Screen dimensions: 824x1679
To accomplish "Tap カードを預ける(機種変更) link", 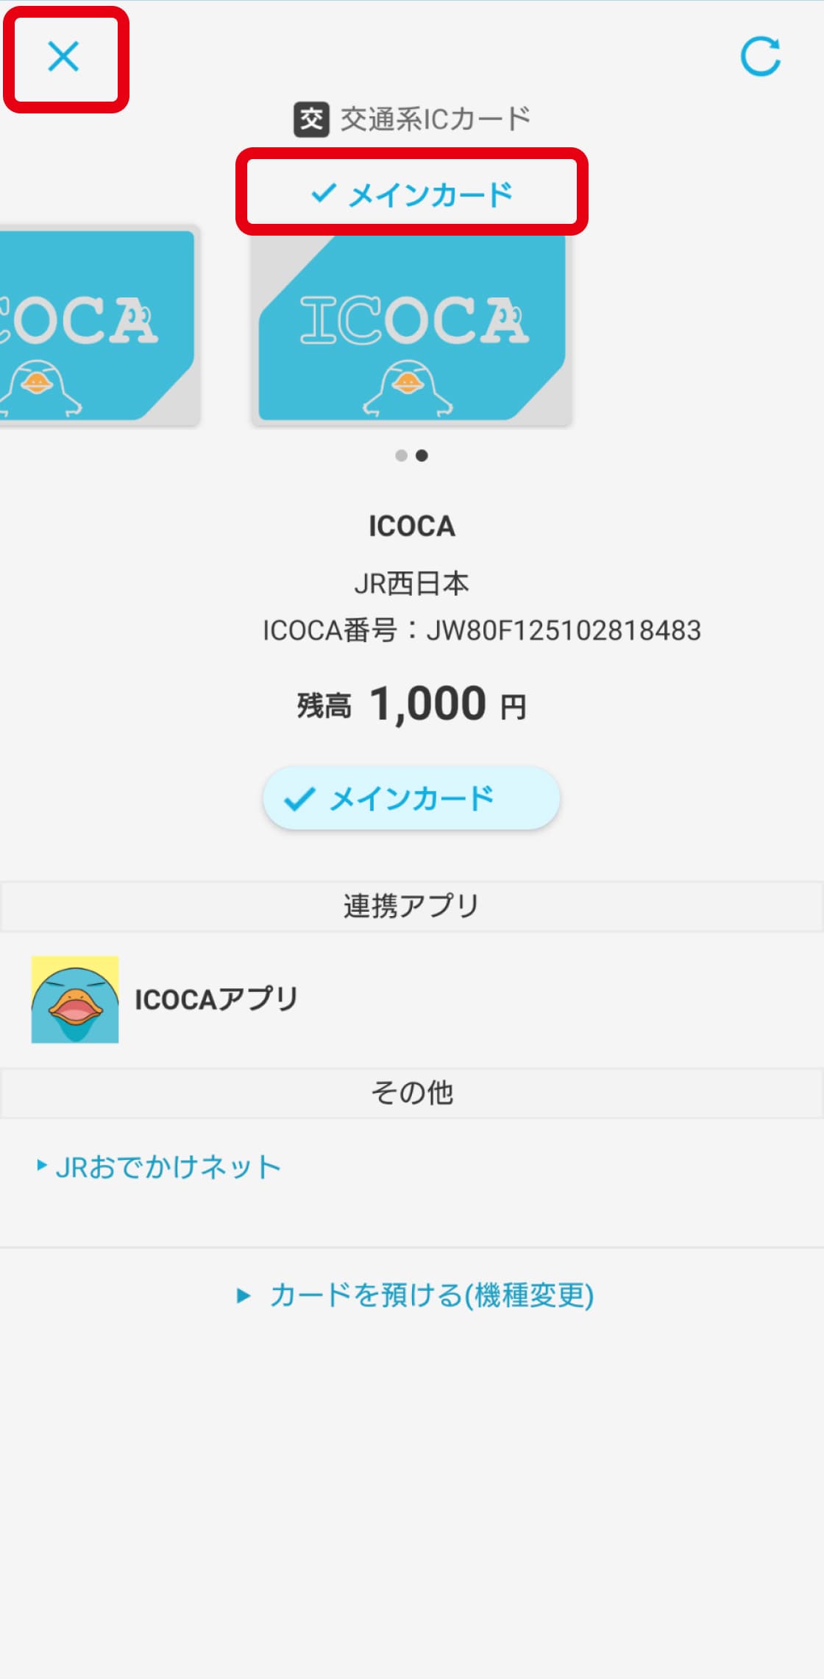I will point(432,1295).
